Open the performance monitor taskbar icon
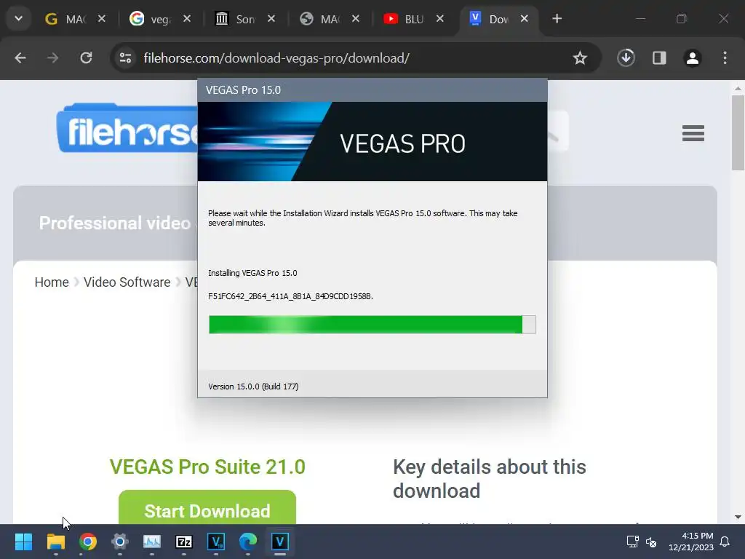The width and height of the screenshot is (745, 559). (152, 542)
